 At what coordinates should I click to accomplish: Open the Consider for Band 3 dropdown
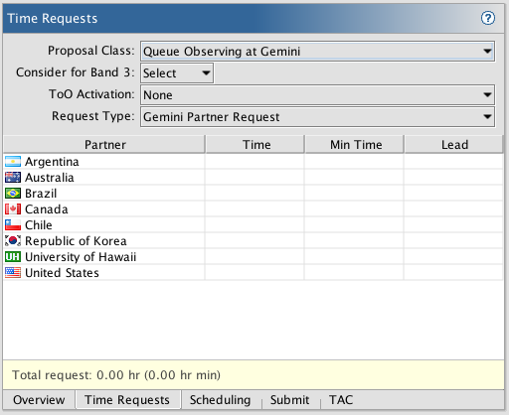(177, 73)
